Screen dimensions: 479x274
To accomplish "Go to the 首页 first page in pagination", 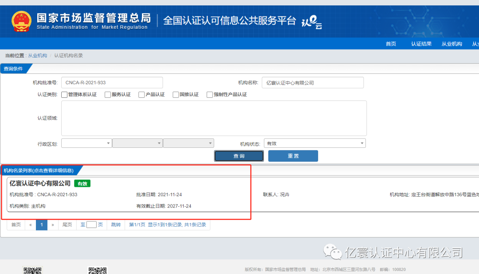I will click(x=16, y=225).
